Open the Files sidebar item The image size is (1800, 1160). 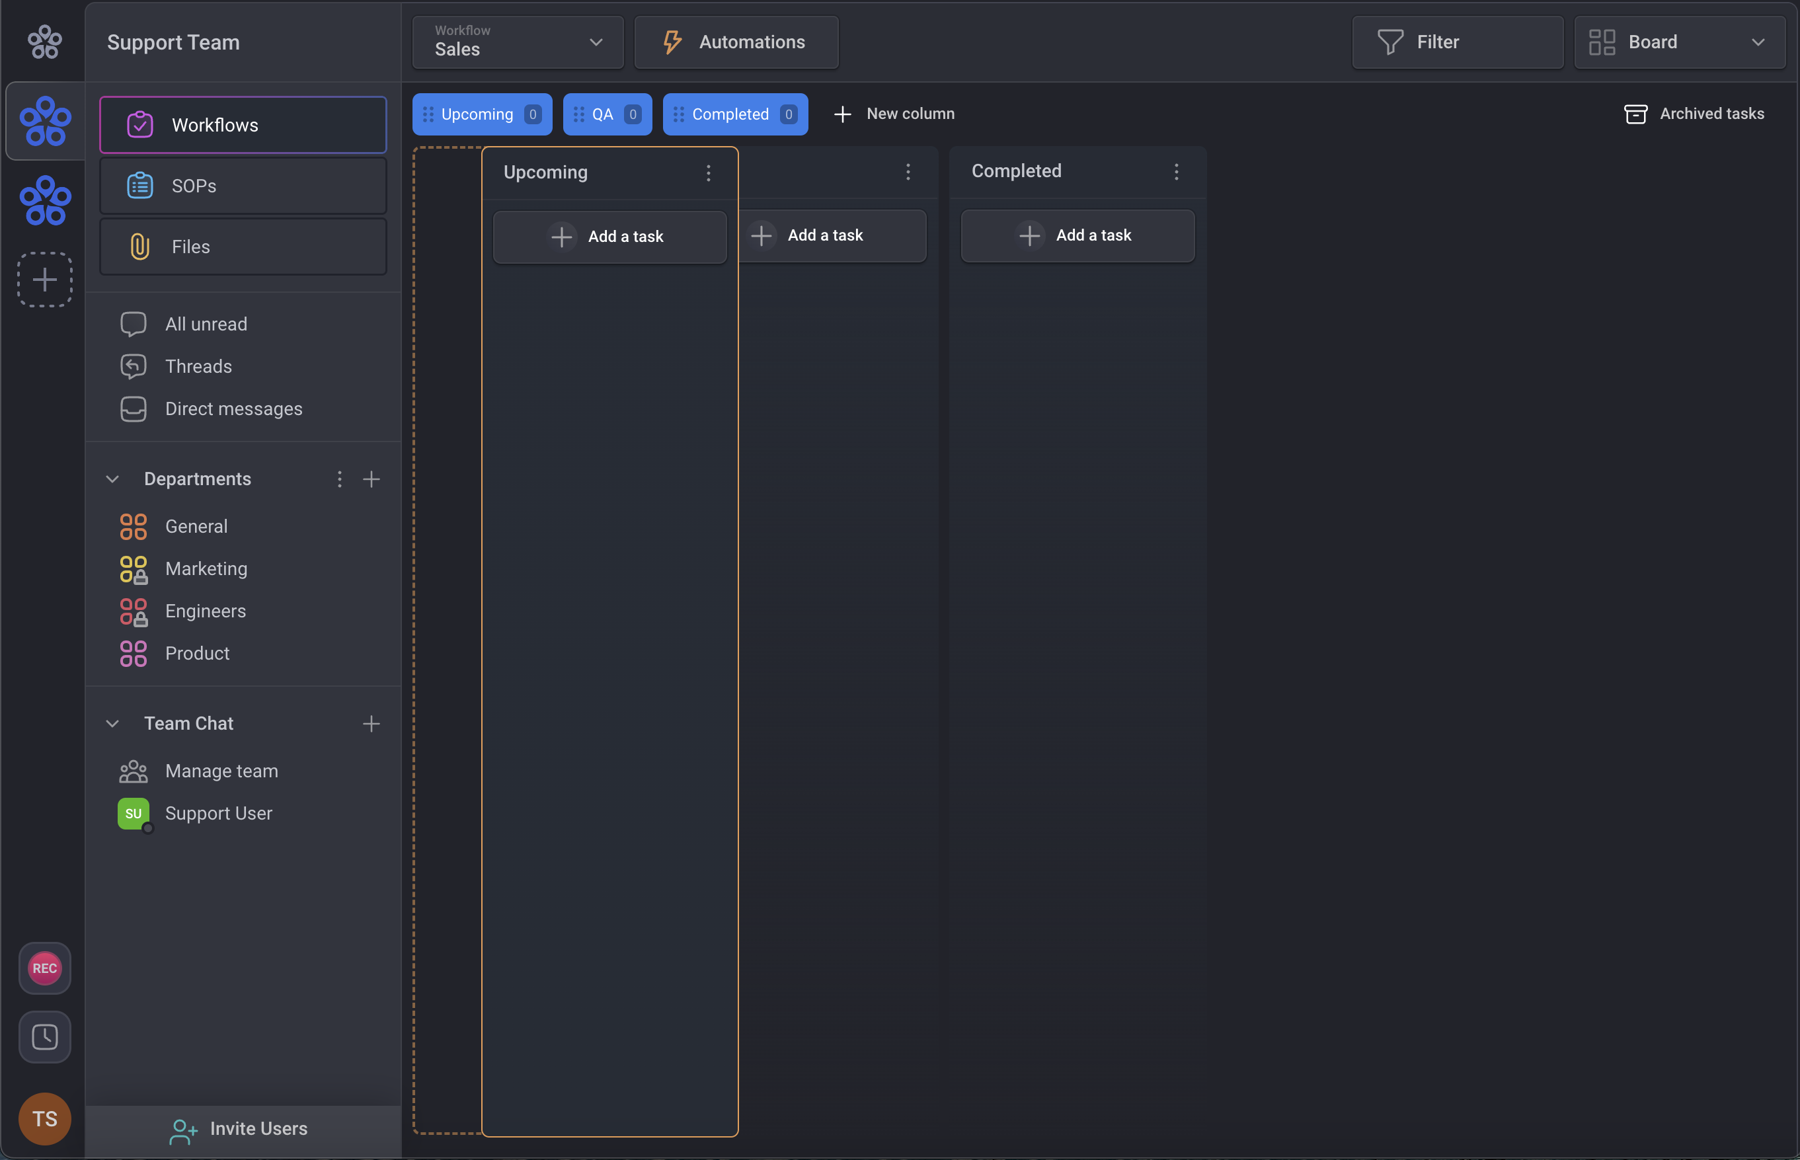coord(243,247)
